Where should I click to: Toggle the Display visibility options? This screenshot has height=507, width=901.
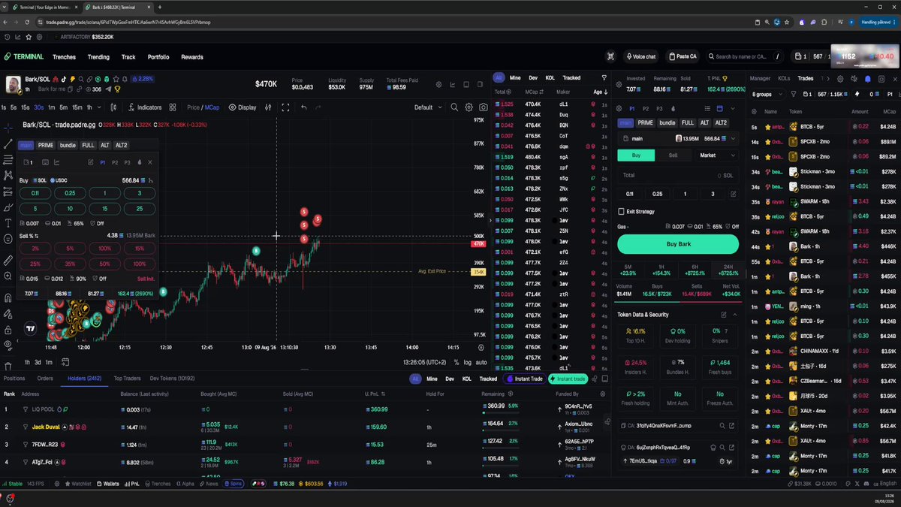tap(242, 107)
